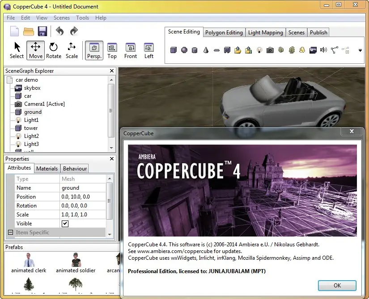This screenshot has width=369, height=299.
Task: Add a light bulb light source
Action: click(259, 50)
